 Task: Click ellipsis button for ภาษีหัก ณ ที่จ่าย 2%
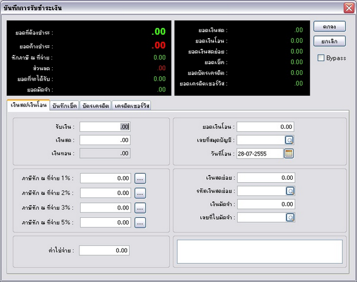(x=140, y=193)
